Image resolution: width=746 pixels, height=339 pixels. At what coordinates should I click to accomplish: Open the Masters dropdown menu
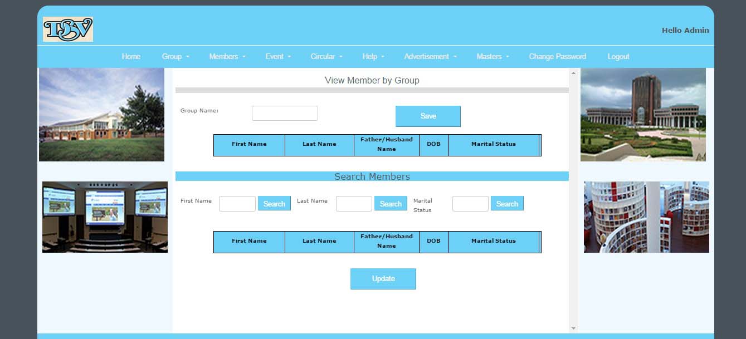tap(493, 57)
